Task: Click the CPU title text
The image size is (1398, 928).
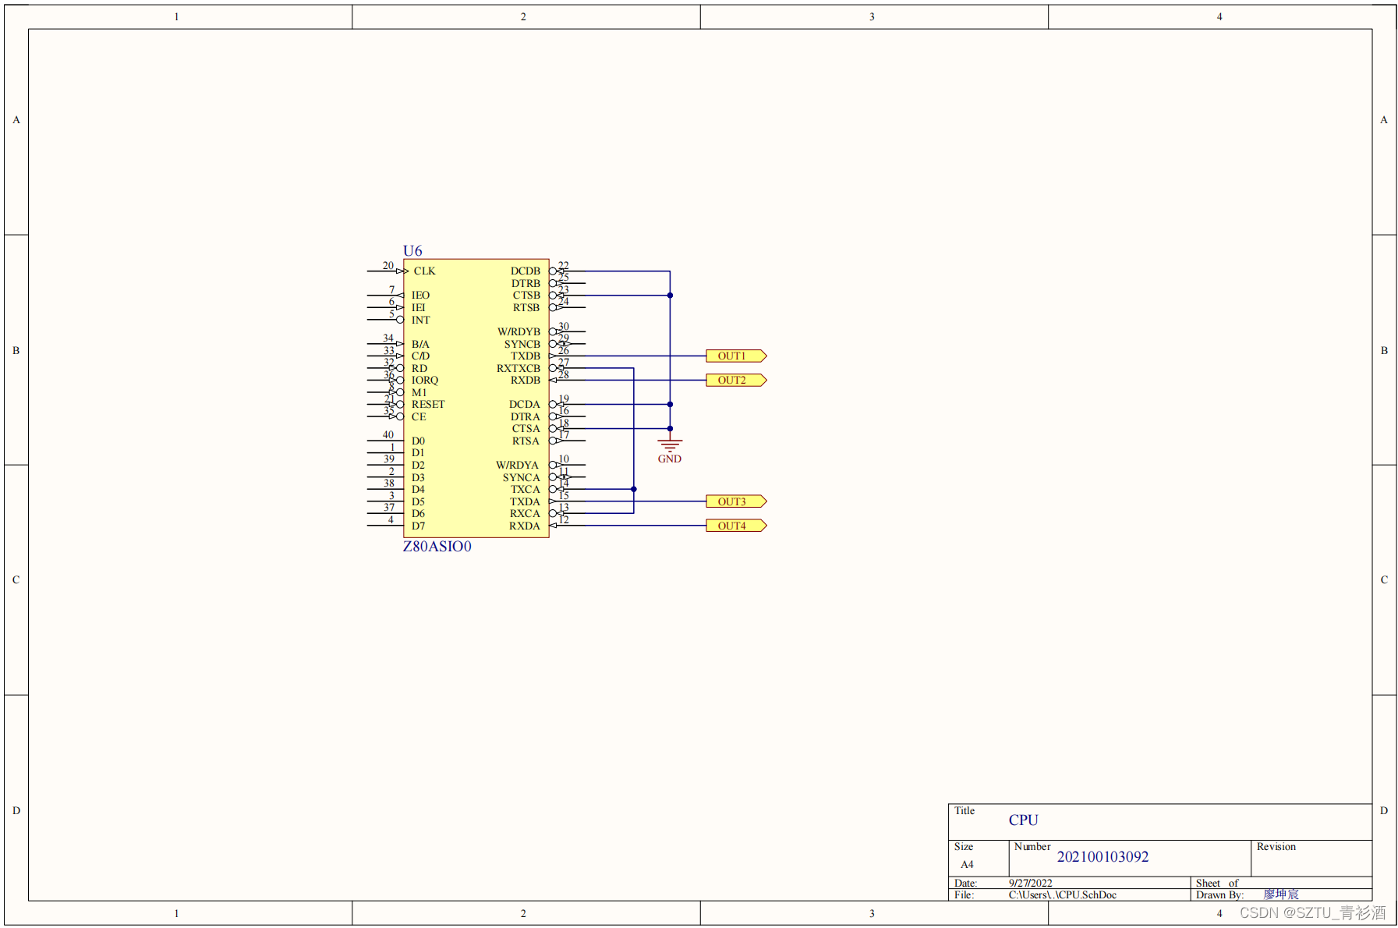Action: 1023,820
